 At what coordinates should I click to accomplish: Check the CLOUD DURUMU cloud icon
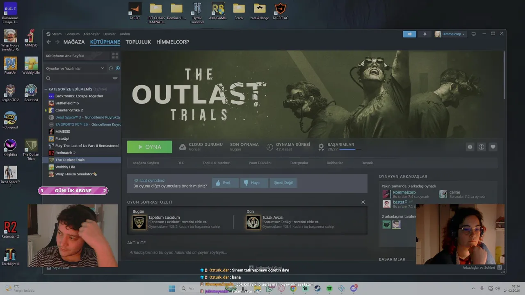click(183, 147)
